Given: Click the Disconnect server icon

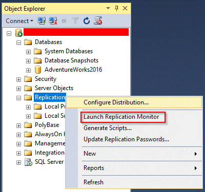Looking at the screenshot, I should (x=53, y=21).
